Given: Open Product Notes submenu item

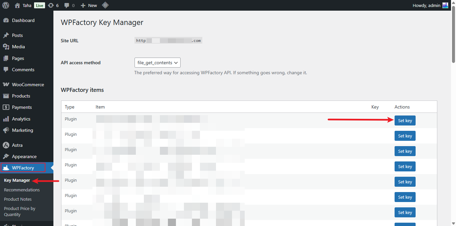Looking at the screenshot, I should [18, 199].
